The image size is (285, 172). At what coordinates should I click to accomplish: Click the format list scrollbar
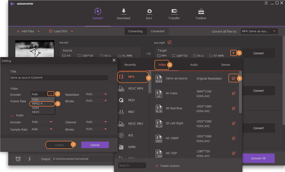click(150, 82)
